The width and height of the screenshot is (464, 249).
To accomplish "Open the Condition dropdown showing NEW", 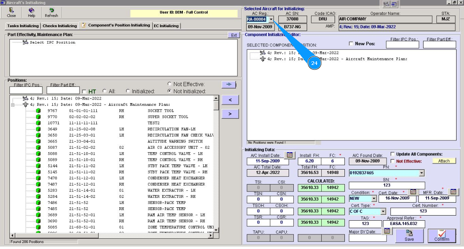I will (374, 199).
